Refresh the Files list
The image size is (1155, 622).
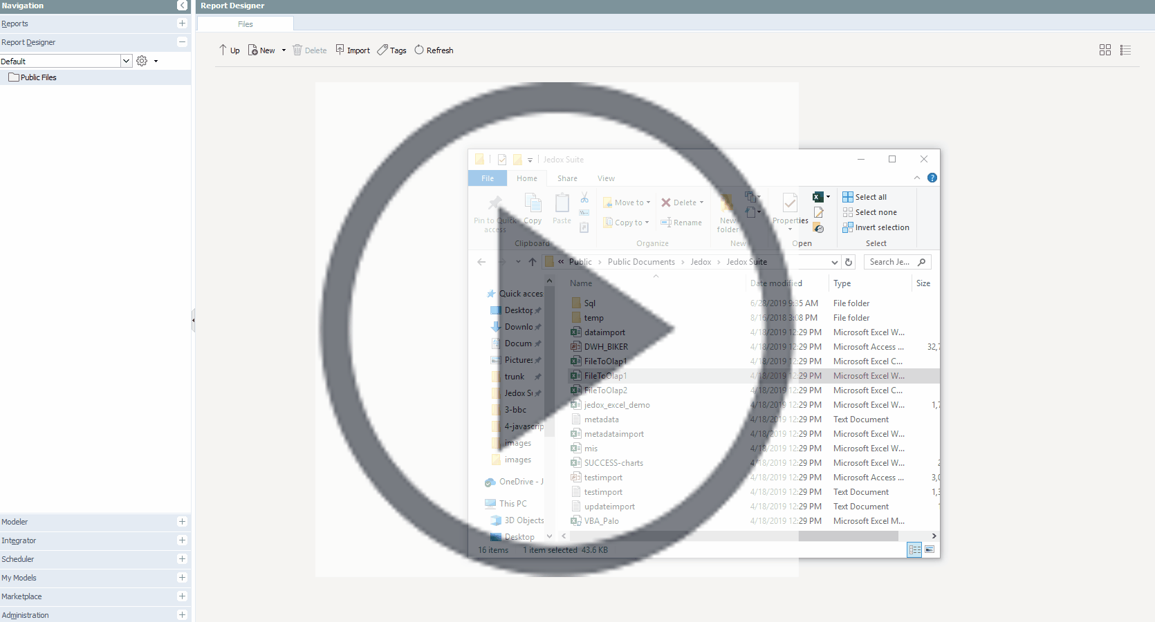434,50
